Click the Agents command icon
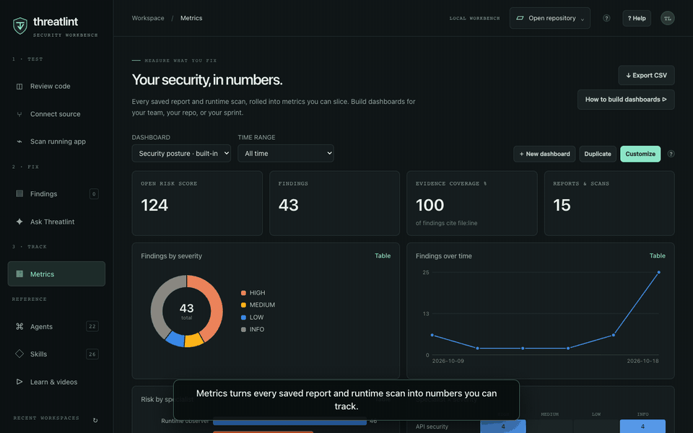693x433 pixels. tap(19, 326)
